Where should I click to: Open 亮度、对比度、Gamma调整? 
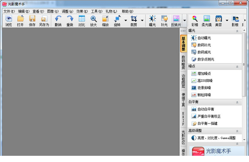point(213,138)
